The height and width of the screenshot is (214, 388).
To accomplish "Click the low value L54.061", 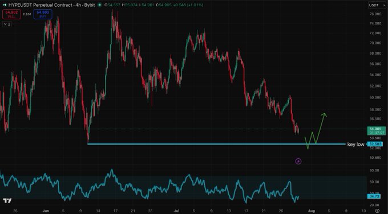I will click(147, 5).
